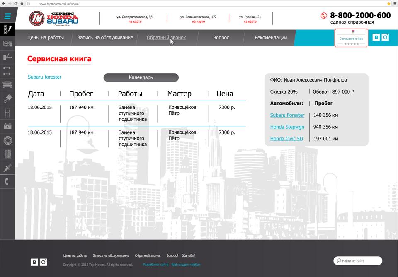Open the engine piston sidebar icon
Image resolution: width=398 pixels, height=277 pixels.
7,98
